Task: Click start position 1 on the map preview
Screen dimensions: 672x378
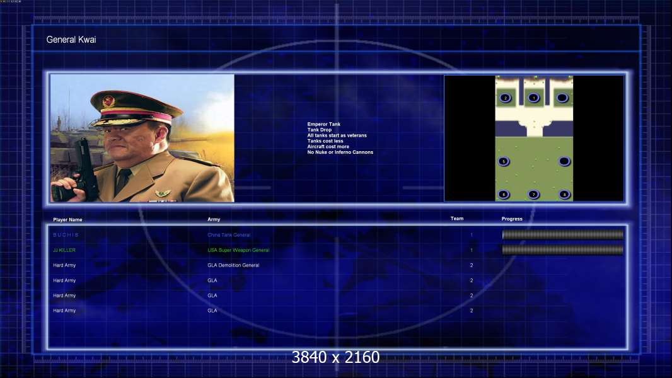Action: click(533, 98)
